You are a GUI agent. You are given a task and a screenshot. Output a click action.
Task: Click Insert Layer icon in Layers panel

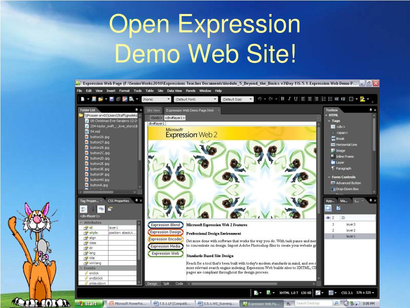(339, 208)
